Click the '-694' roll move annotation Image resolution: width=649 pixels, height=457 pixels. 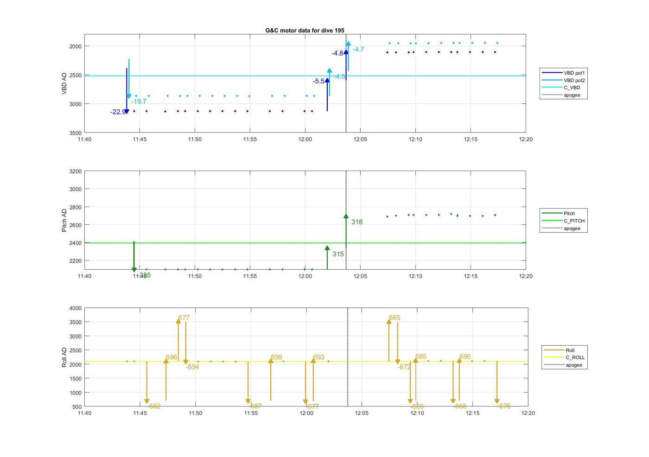click(192, 367)
